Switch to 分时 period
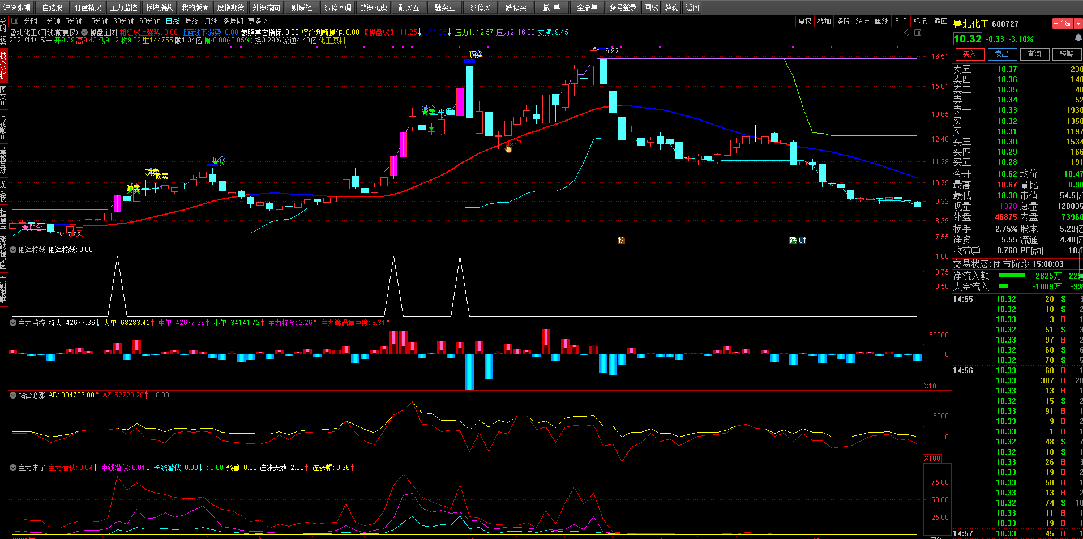This screenshot has height=539, width=1083. [31, 21]
